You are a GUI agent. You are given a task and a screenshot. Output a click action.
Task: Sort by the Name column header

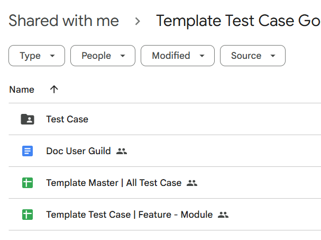tap(22, 90)
